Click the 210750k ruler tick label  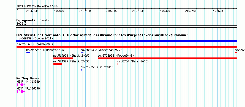click(190, 11)
